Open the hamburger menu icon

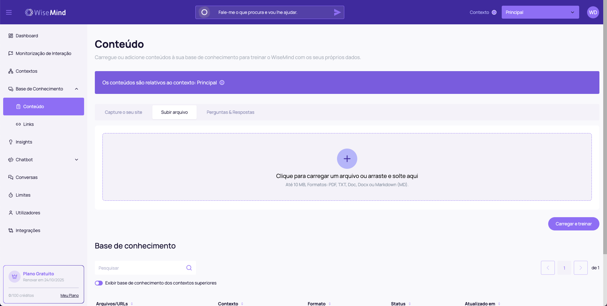tap(9, 12)
